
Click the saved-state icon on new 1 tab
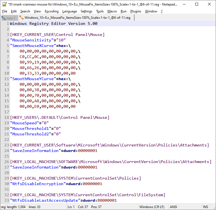tap(4, 18)
